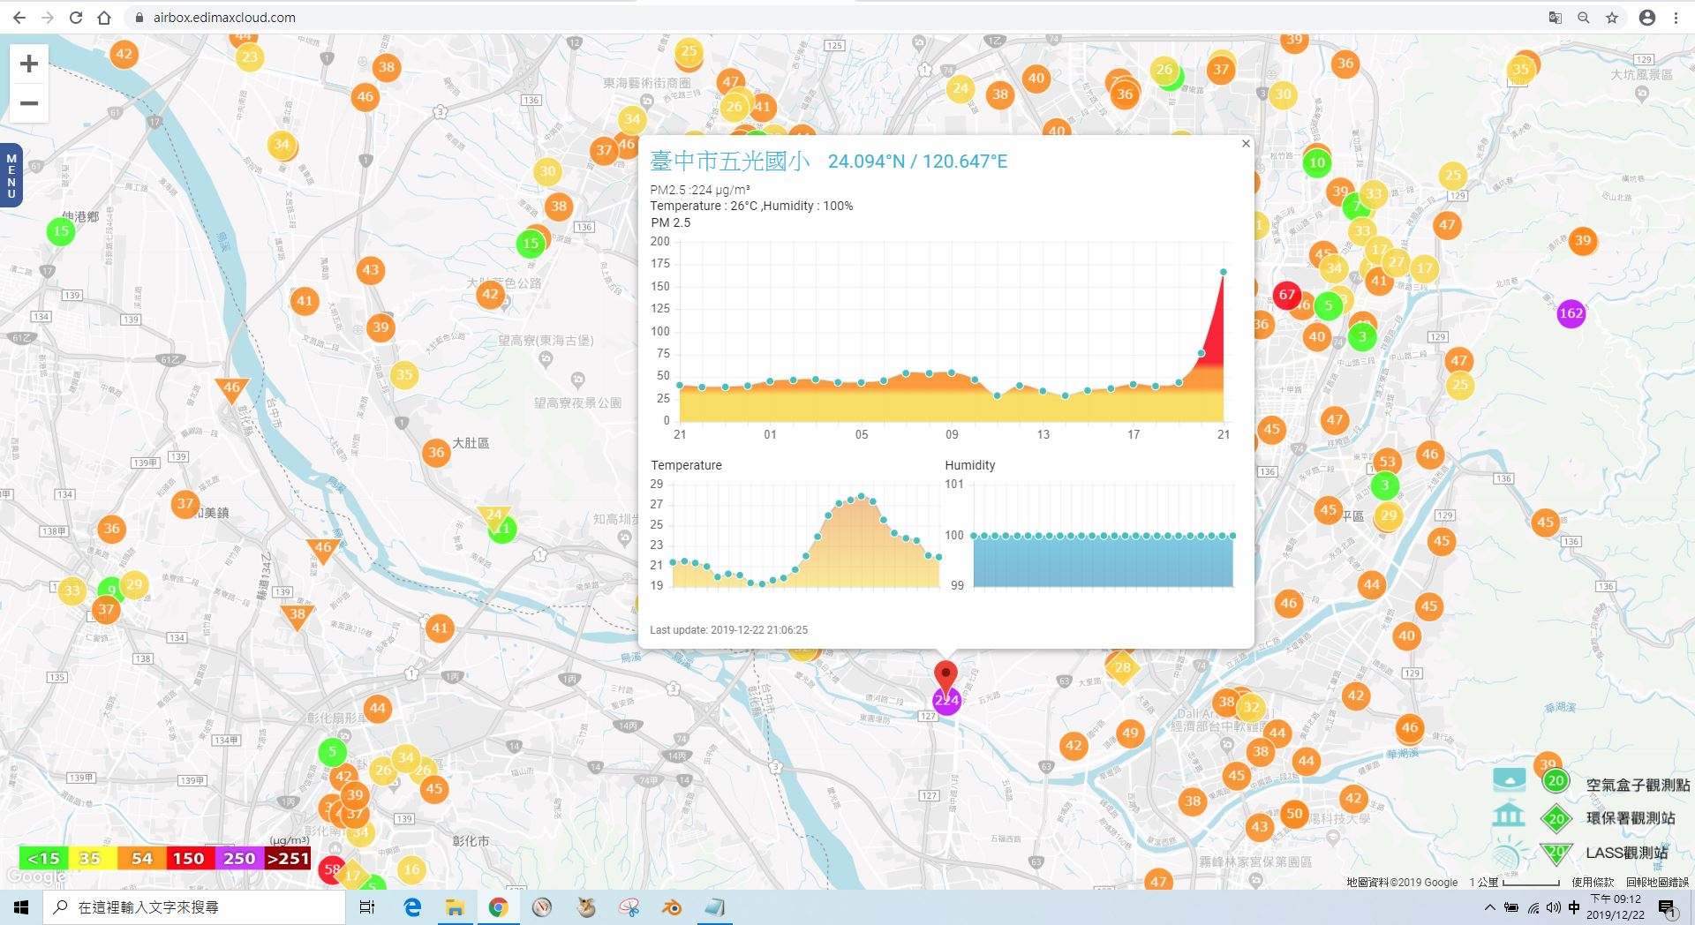Image resolution: width=1695 pixels, height=925 pixels.
Task: Open the Windows Start menu
Action: tap(21, 907)
